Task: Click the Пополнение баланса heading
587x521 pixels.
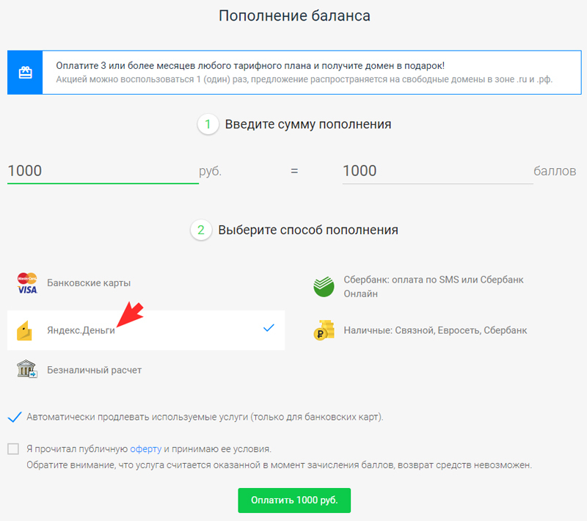Action: point(294,15)
